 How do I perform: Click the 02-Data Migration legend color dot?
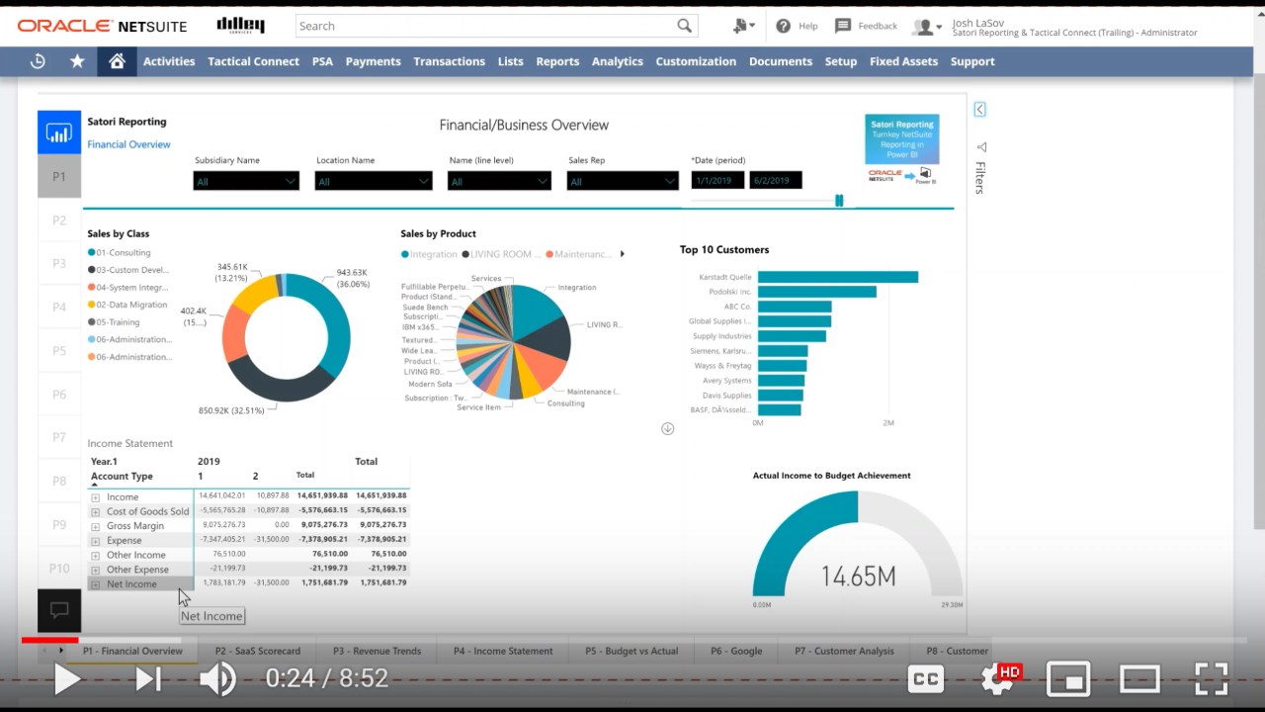coord(92,305)
